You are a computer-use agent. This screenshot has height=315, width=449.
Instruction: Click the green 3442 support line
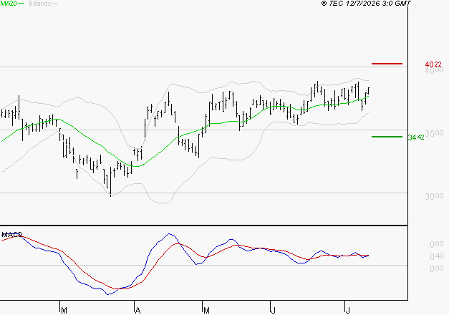(387, 137)
